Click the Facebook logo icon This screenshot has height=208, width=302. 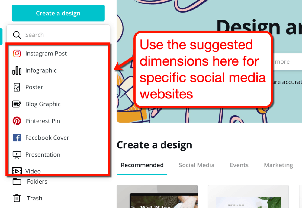[x=17, y=138]
